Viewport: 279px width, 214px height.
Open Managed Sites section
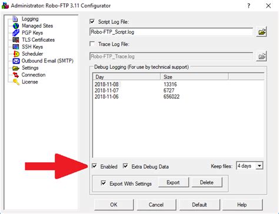click(37, 26)
